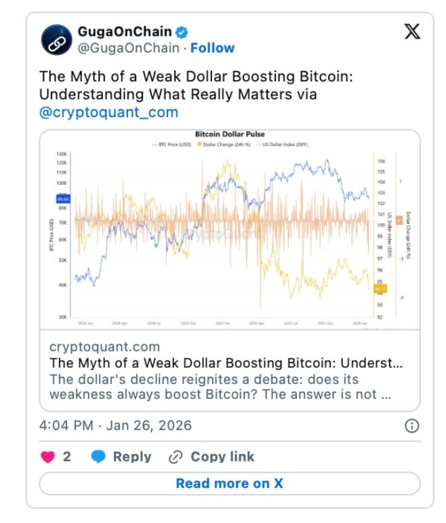The width and height of the screenshot is (446, 523).
Task: Open the @cryptoquant_com mention
Action: coord(108,112)
